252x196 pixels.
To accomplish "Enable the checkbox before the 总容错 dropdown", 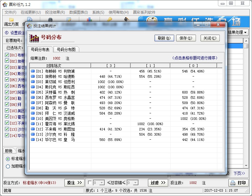I will pyautogui.click(x=90, y=183).
